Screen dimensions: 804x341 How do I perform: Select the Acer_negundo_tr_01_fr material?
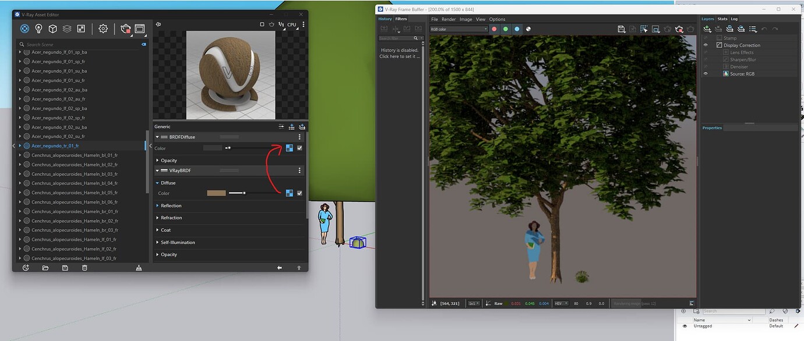tap(55, 145)
